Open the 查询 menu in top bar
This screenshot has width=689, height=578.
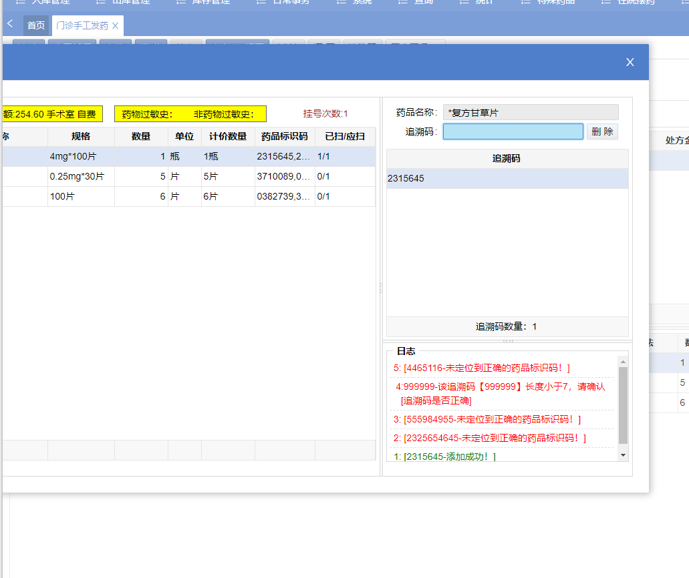(x=416, y=2)
